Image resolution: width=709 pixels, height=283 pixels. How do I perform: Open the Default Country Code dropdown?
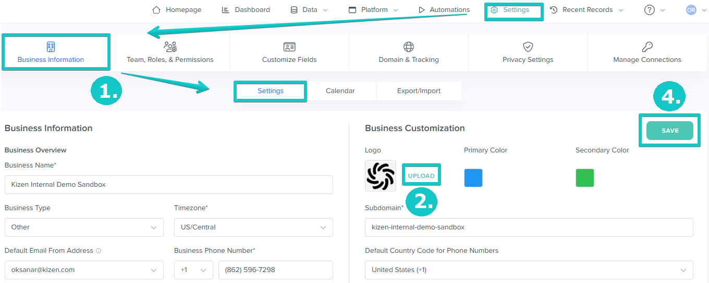[x=529, y=270]
